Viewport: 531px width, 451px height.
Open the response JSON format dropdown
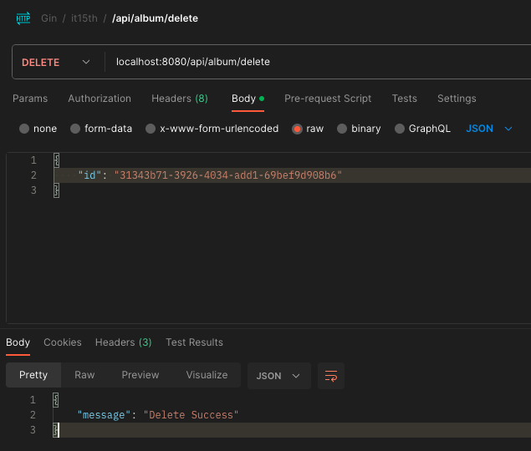(278, 376)
